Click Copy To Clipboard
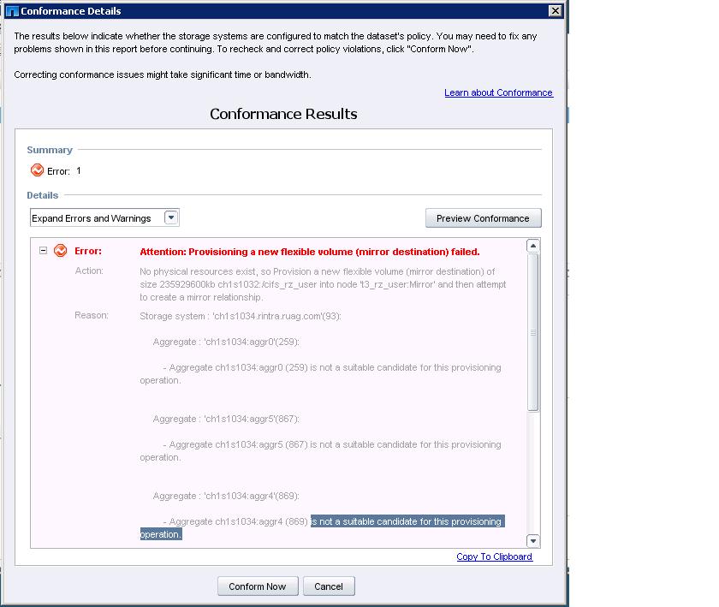719x607 pixels. pos(496,556)
